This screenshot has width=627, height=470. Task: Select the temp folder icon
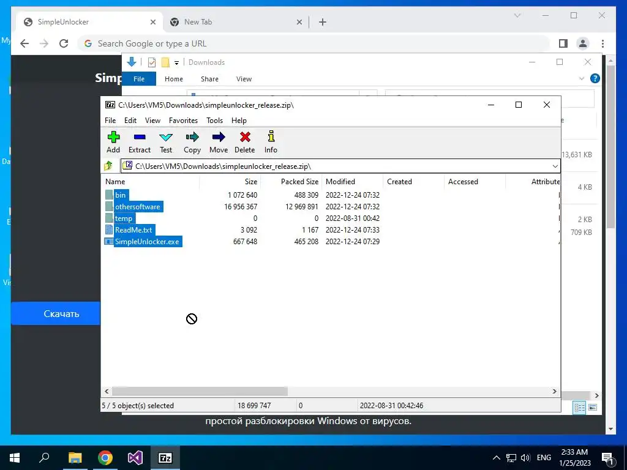[x=109, y=218]
